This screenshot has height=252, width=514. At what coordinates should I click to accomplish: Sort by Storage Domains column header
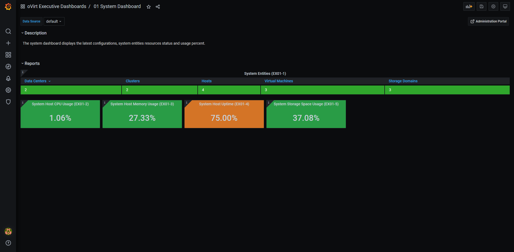403,81
